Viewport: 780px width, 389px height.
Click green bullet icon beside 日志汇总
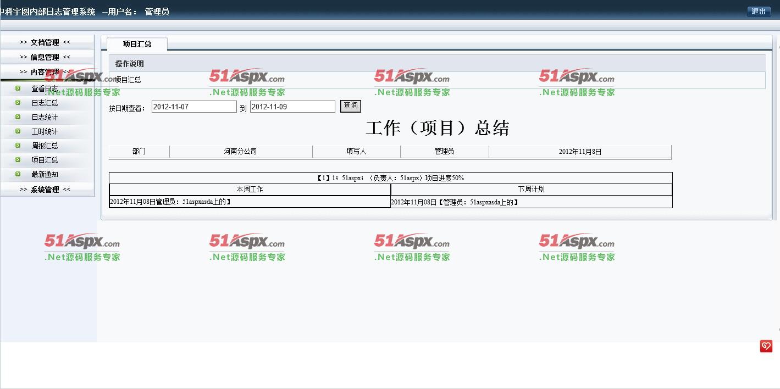click(x=18, y=102)
